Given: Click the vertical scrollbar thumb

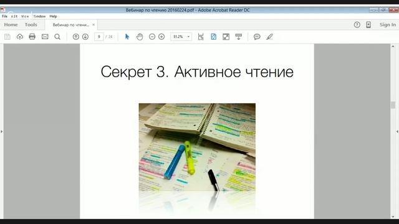Looking at the screenshot, I should pos(393,105).
